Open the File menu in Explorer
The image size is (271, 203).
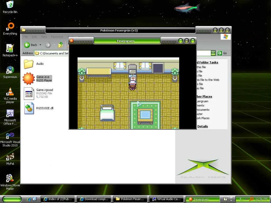(26, 37)
